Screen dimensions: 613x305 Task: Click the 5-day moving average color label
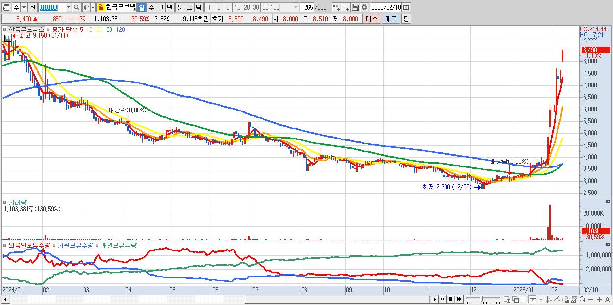(x=81, y=29)
